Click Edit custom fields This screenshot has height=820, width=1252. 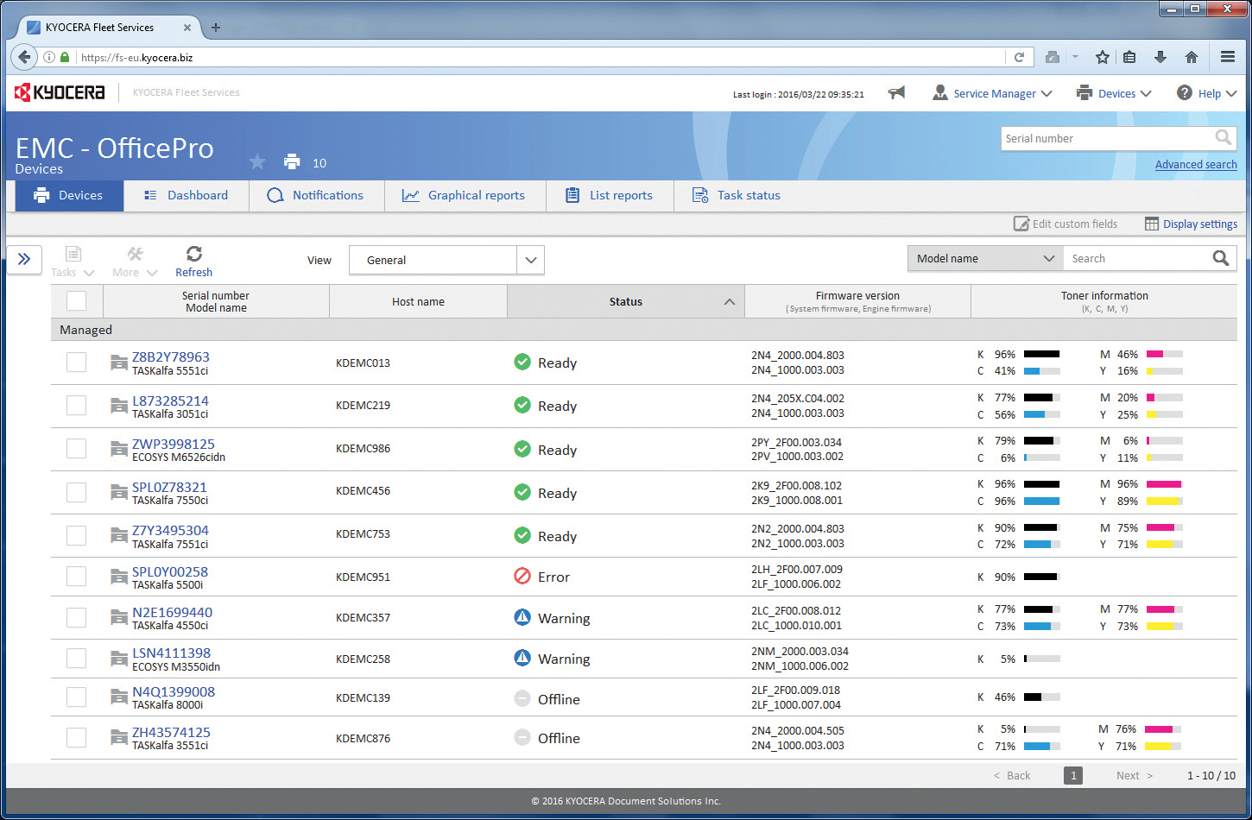coord(1065,224)
